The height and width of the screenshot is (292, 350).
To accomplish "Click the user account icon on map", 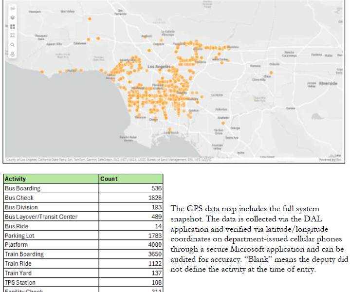I will pyautogui.click(x=12, y=54).
